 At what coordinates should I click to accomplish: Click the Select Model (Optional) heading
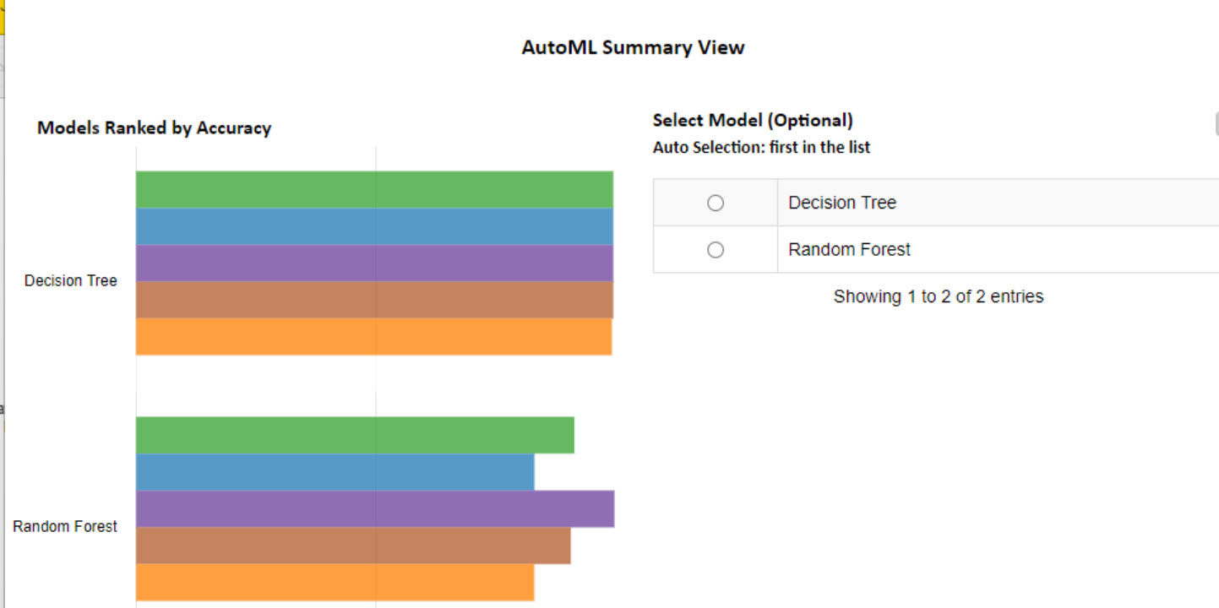click(x=753, y=120)
